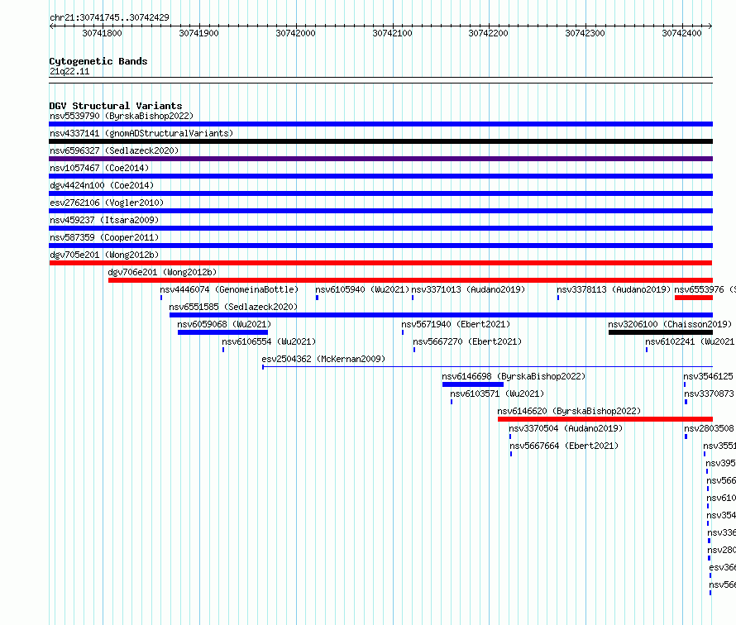Click the blue nsv6059068 (Wu2021) bar
Screen dimensions: 736x625
pyautogui.click(x=223, y=332)
